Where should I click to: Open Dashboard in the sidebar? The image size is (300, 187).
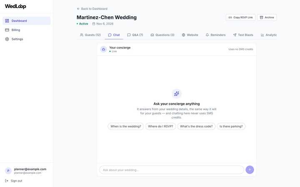click(x=27, y=21)
